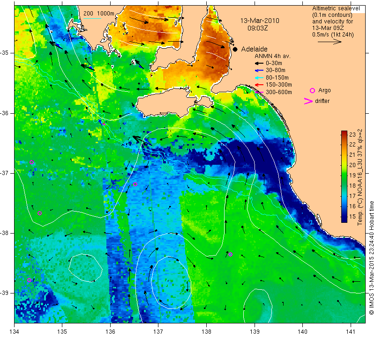375x337 pixels.
Task: Click the Adelaide city label
Action: 254,49
